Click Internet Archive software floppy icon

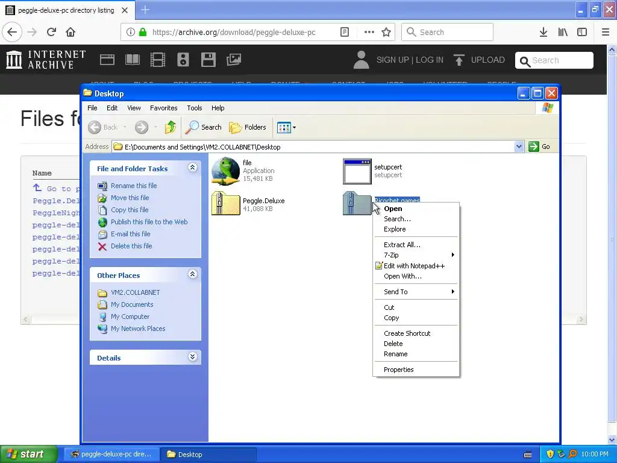coord(208,60)
